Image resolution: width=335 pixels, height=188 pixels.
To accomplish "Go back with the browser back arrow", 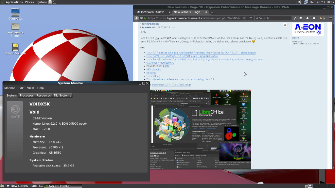I will pyautogui.click(x=136, y=18).
